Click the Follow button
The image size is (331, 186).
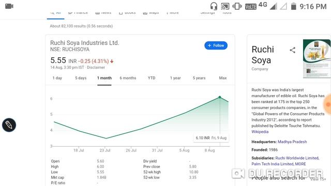tap(216, 45)
